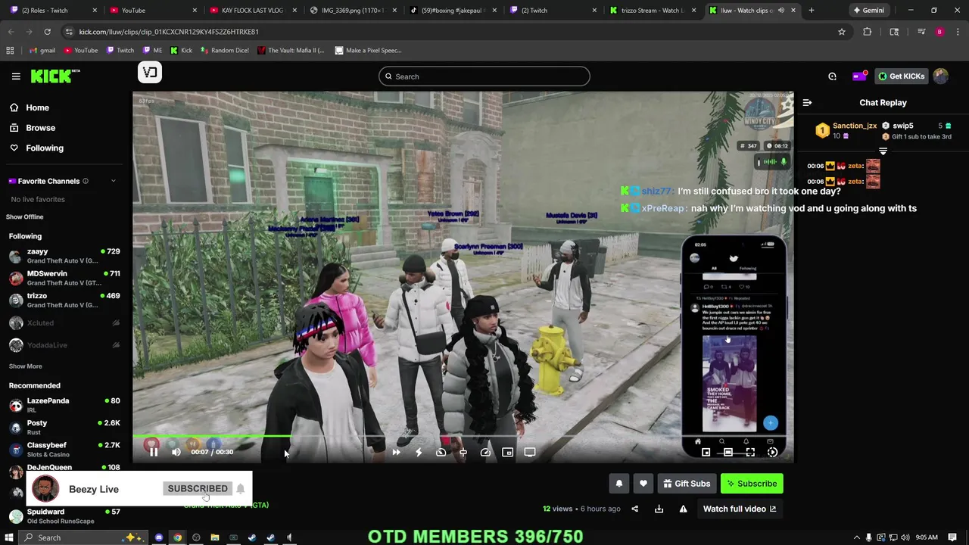Open zaayy channel in Following list

click(x=64, y=256)
